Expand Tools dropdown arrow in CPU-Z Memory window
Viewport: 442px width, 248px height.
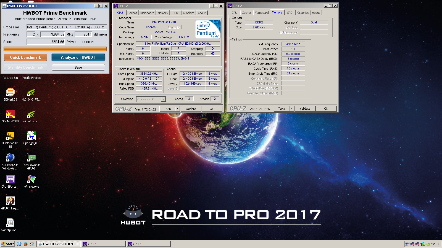(x=292, y=109)
